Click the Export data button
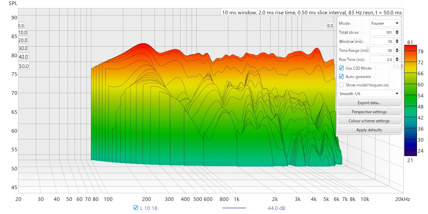Image resolution: width=428 pixels, height=214 pixels. [x=369, y=103]
